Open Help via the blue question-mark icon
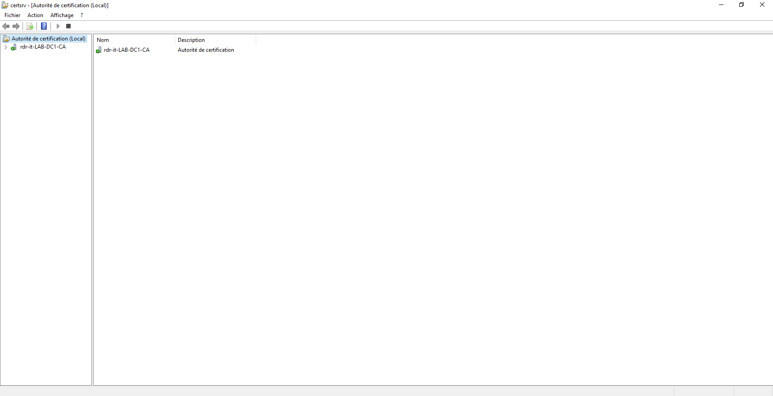This screenshot has width=773, height=396. click(44, 27)
